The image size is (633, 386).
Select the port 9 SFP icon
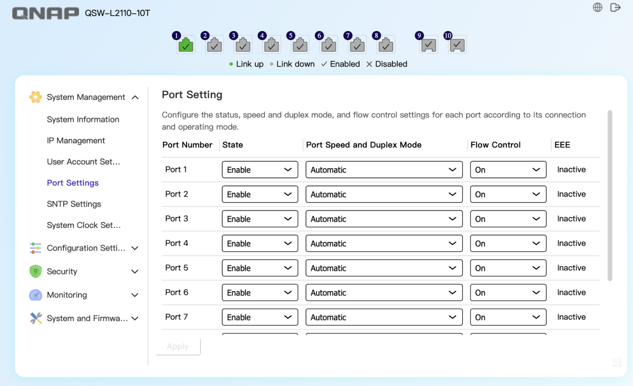click(428, 45)
